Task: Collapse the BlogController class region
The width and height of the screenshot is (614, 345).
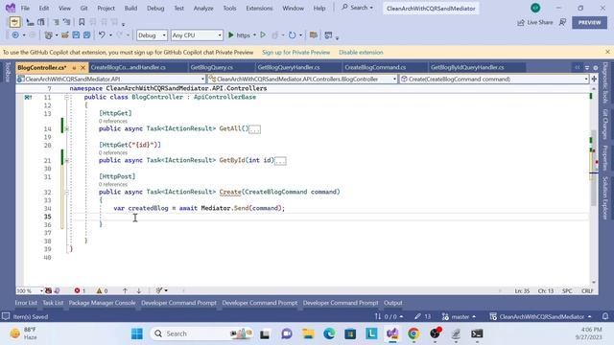Action: pyautogui.click(x=66, y=97)
